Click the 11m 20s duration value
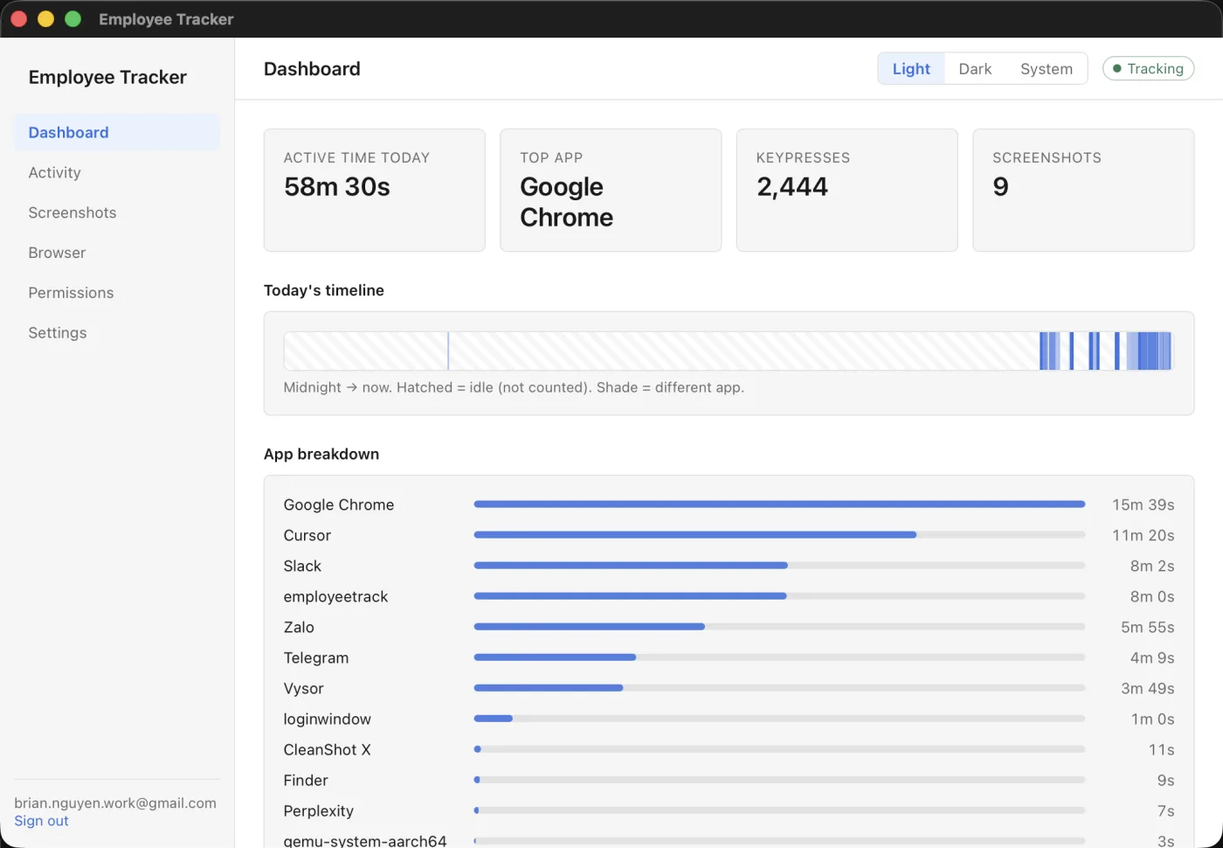 click(1143, 535)
